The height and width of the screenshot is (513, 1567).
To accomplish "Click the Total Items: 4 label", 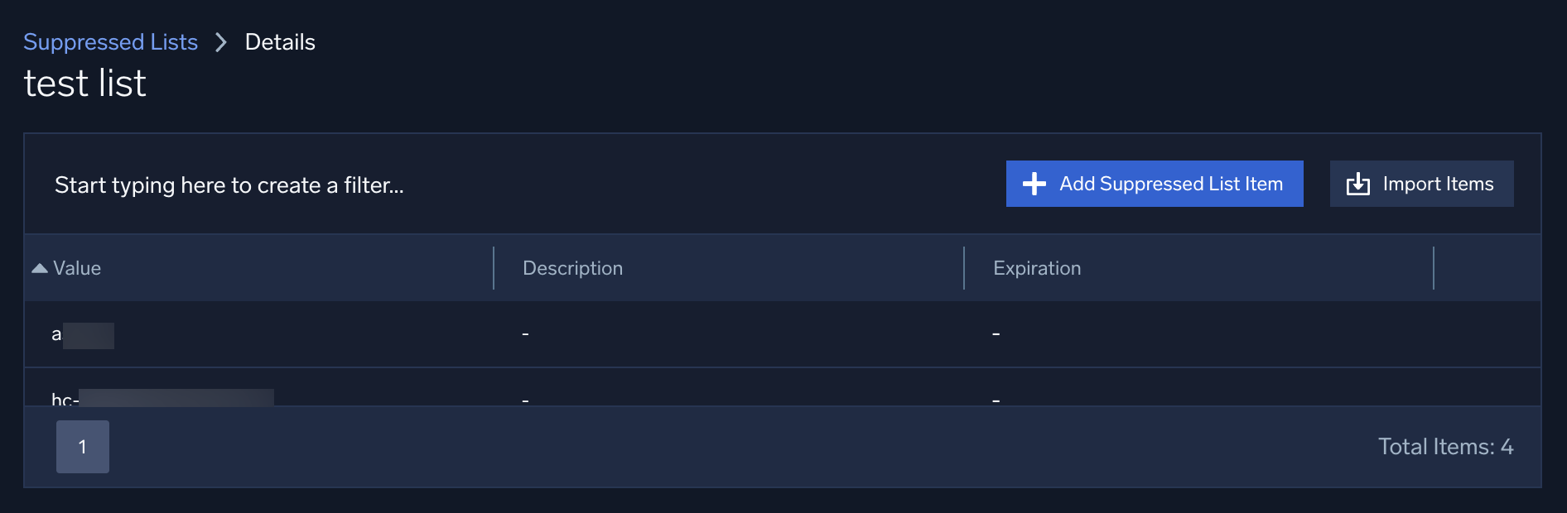I will pyautogui.click(x=1445, y=446).
